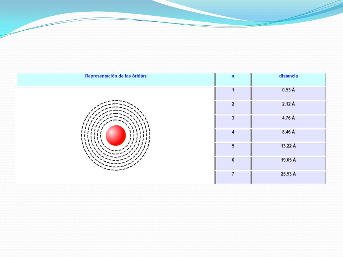This screenshot has width=343, height=257.
Task: Click the n value 4 cell
Action: pyautogui.click(x=233, y=136)
